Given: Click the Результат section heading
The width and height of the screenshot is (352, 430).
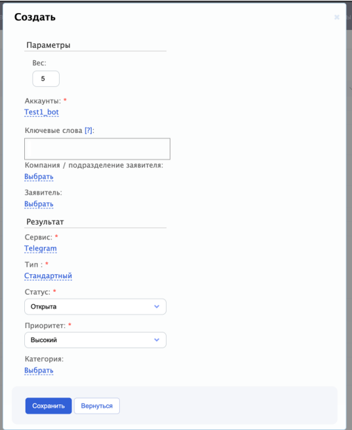Looking at the screenshot, I should 45,222.
